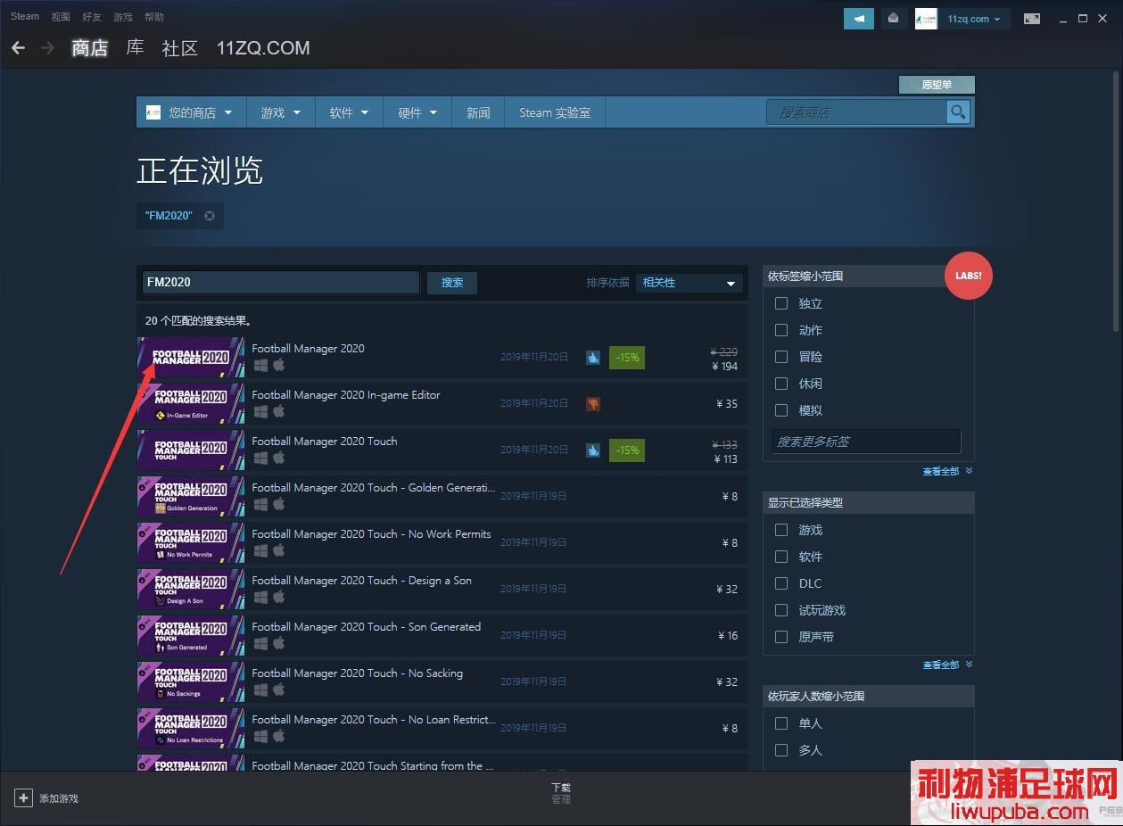Open the Steam menu

[25, 17]
